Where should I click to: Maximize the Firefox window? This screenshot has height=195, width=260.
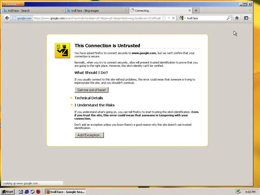click(x=245, y=4)
